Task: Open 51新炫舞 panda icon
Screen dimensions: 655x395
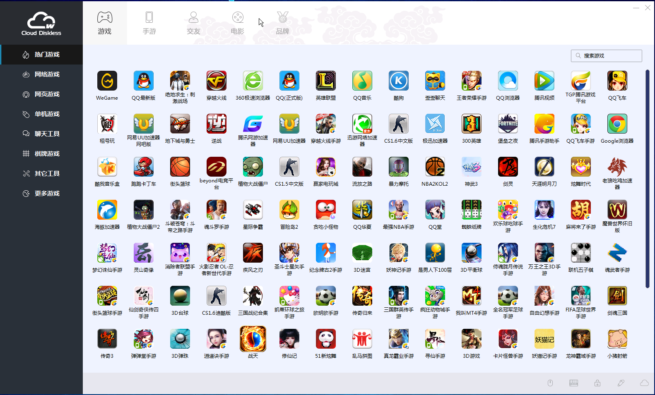Action: coord(326,339)
